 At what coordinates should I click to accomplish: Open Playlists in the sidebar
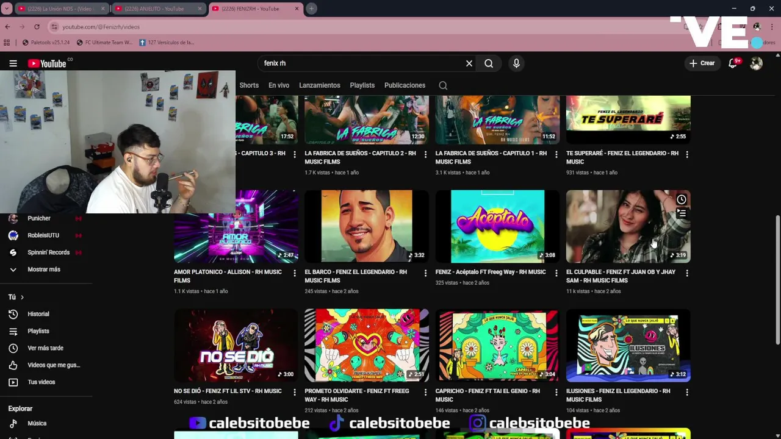(x=38, y=331)
